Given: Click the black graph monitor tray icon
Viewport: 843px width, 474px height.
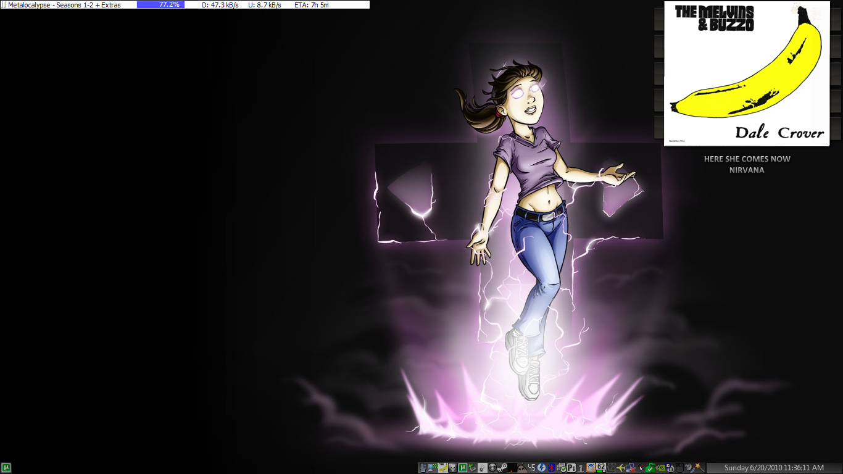Looking at the screenshot, I should pos(512,468).
